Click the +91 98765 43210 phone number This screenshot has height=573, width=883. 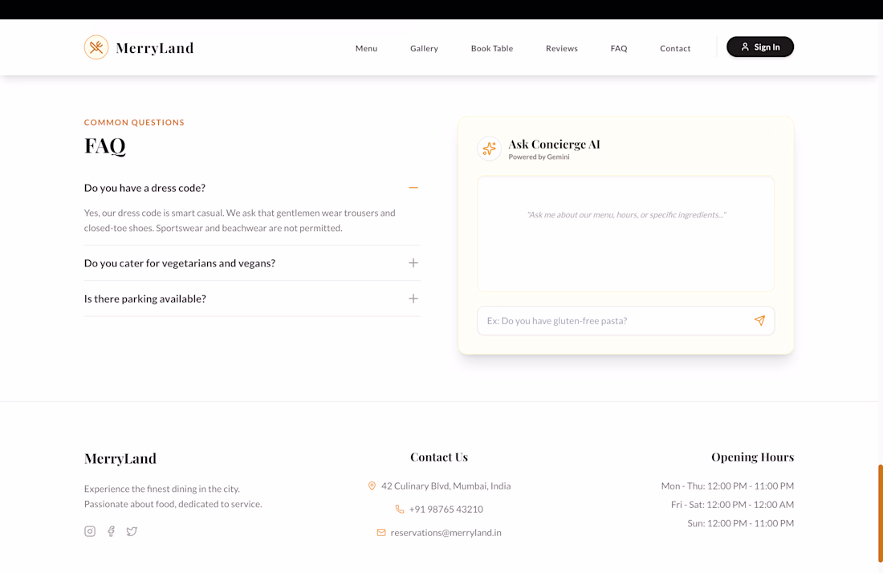pos(446,509)
